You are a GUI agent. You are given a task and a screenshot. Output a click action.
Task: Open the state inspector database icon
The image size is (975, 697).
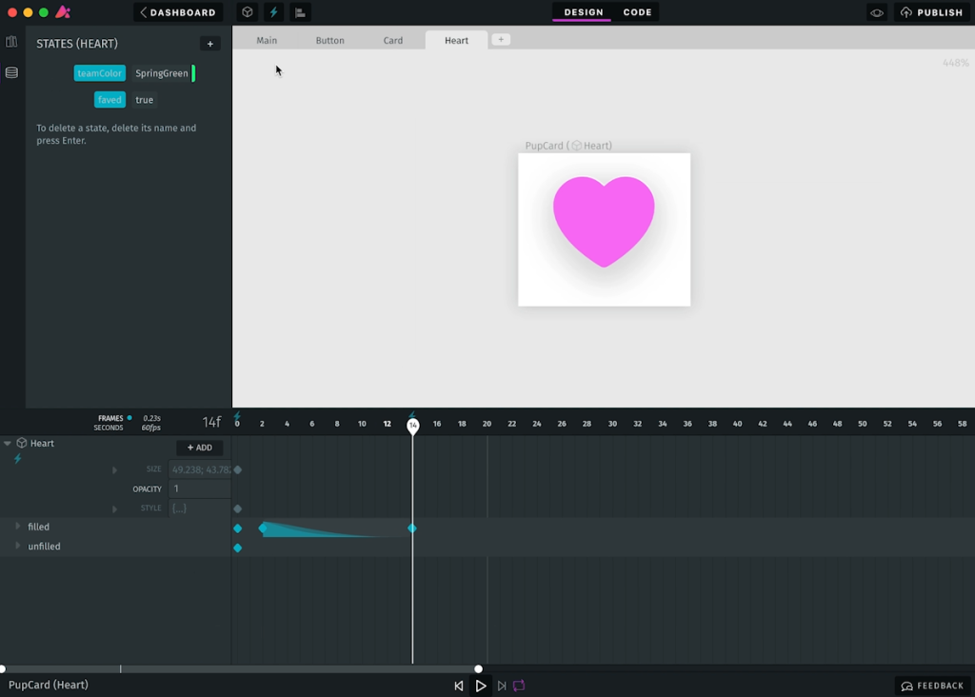pyautogui.click(x=11, y=73)
